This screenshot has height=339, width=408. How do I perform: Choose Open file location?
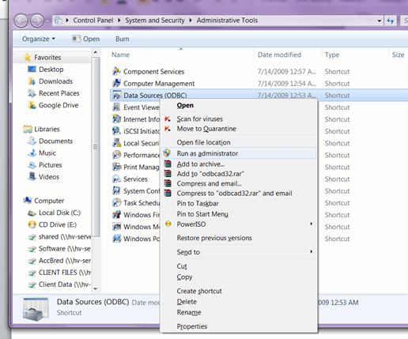pyautogui.click(x=239, y=142)
